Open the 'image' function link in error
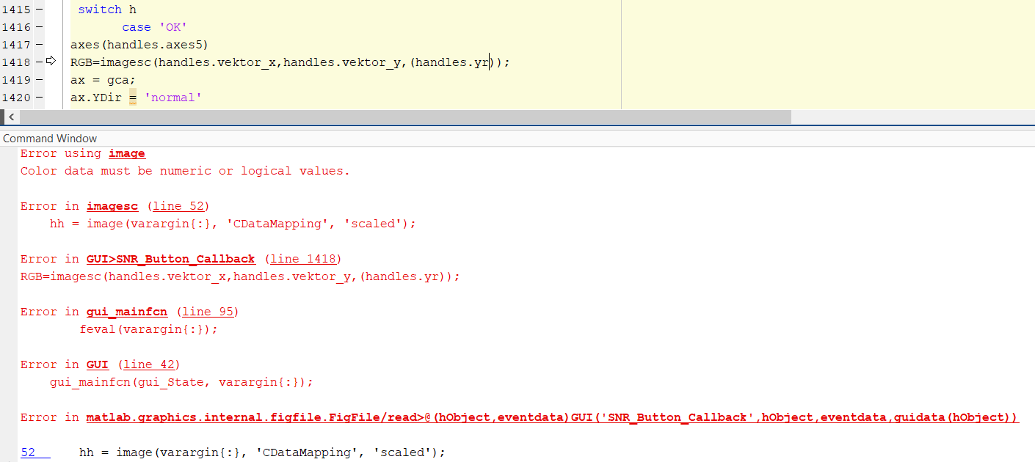The image size is (1035, 462). coord(126,153)
